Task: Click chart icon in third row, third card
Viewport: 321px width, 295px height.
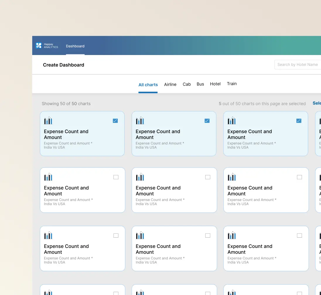Action: pyautogui.click(x=232, y=236)
